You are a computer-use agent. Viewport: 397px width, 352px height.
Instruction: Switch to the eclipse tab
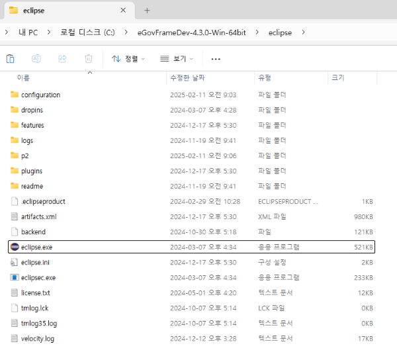tap(60, 11)
